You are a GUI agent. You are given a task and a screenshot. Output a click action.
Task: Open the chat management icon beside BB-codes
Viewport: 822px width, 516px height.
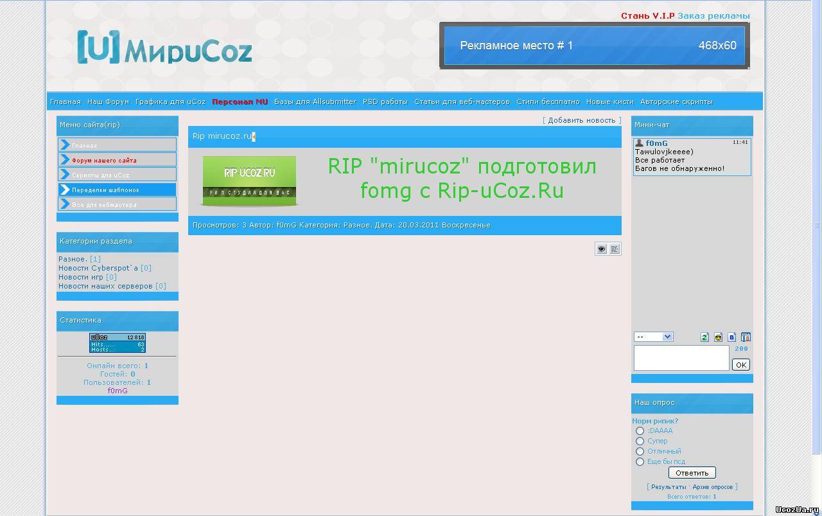pyautogui.click(x=746, y=337)
